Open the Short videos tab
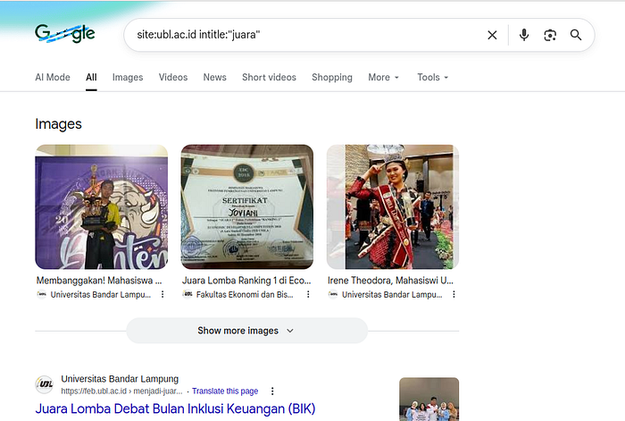The height and width of the screenshot is (421, 625). click(269, 77)
